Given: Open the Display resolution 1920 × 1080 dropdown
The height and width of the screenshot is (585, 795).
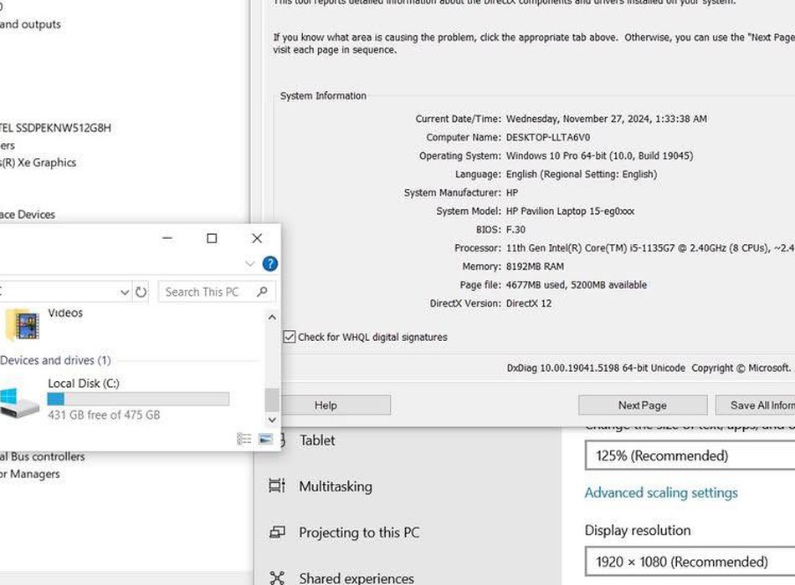Looking at the screenshot, I should 688,562.
